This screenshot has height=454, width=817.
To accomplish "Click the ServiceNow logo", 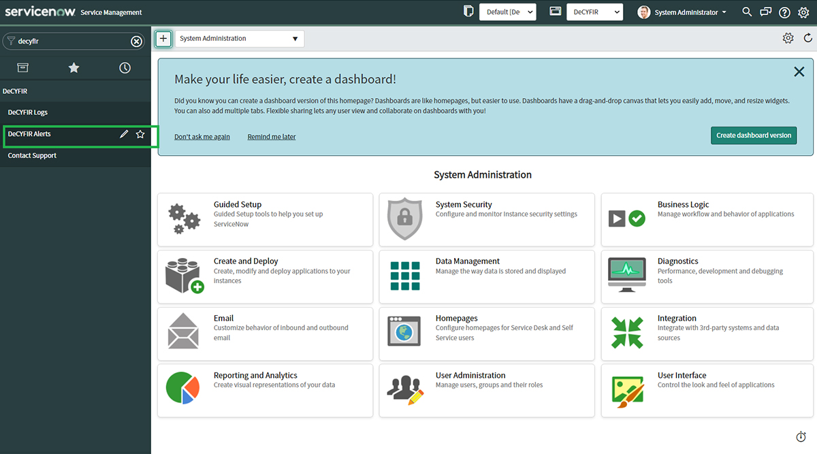I will click(40, 12).
